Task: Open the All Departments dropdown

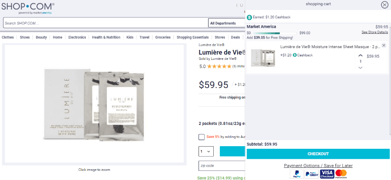Action: point(226,23)
